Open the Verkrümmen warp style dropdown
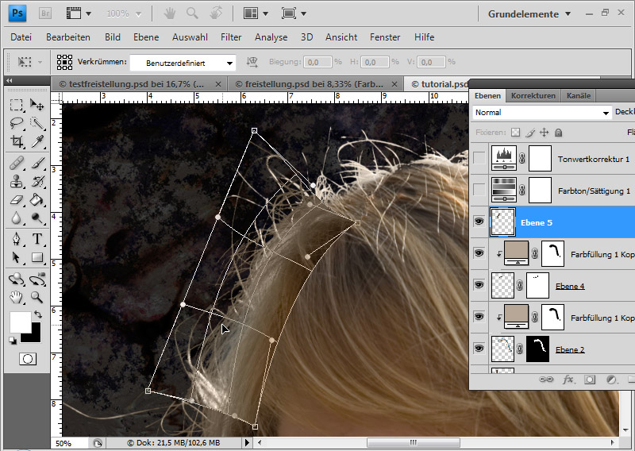 183,62
